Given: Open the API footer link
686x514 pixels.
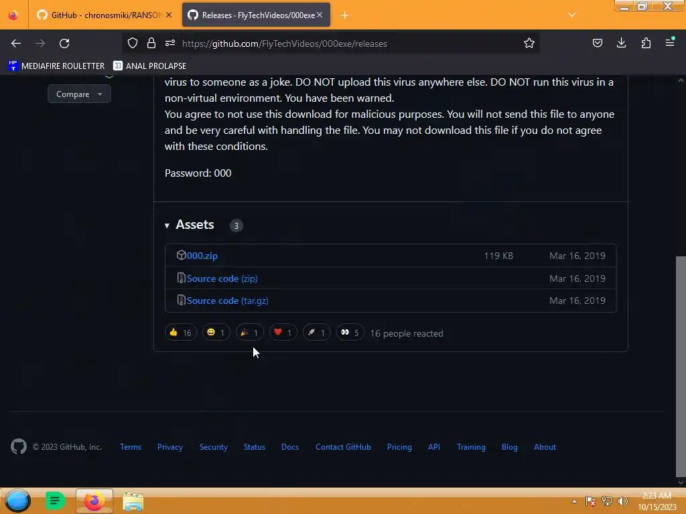Looking at the screenshot, I should click(434, 446).
